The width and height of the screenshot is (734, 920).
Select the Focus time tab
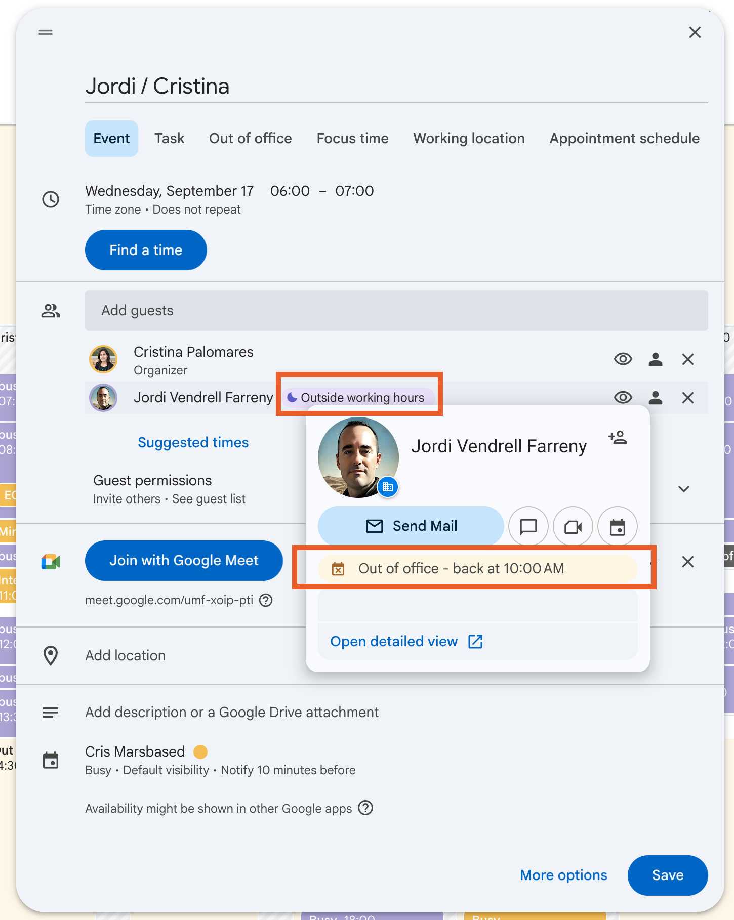pos(352,138)
